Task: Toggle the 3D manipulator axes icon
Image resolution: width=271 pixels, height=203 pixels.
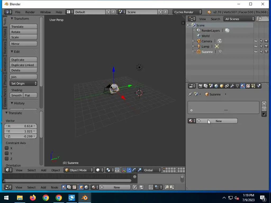Action: point(124,170)
